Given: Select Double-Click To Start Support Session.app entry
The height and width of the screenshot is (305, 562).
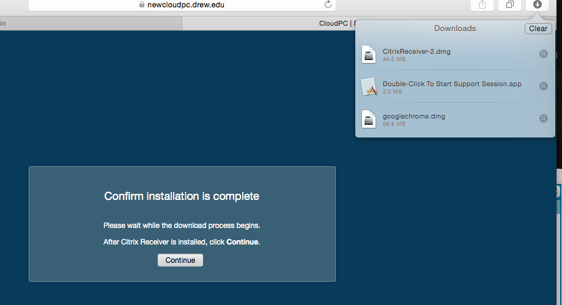Looking at the screenshot, I should [452, 84].
